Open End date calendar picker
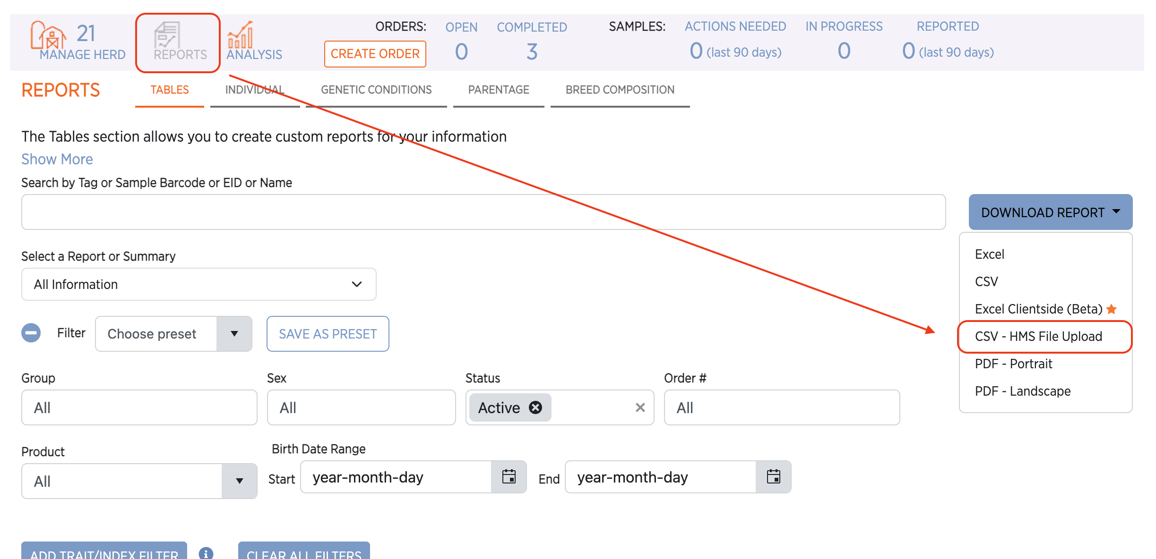Viewport: 1156px width, 559px height. (773, 477)
